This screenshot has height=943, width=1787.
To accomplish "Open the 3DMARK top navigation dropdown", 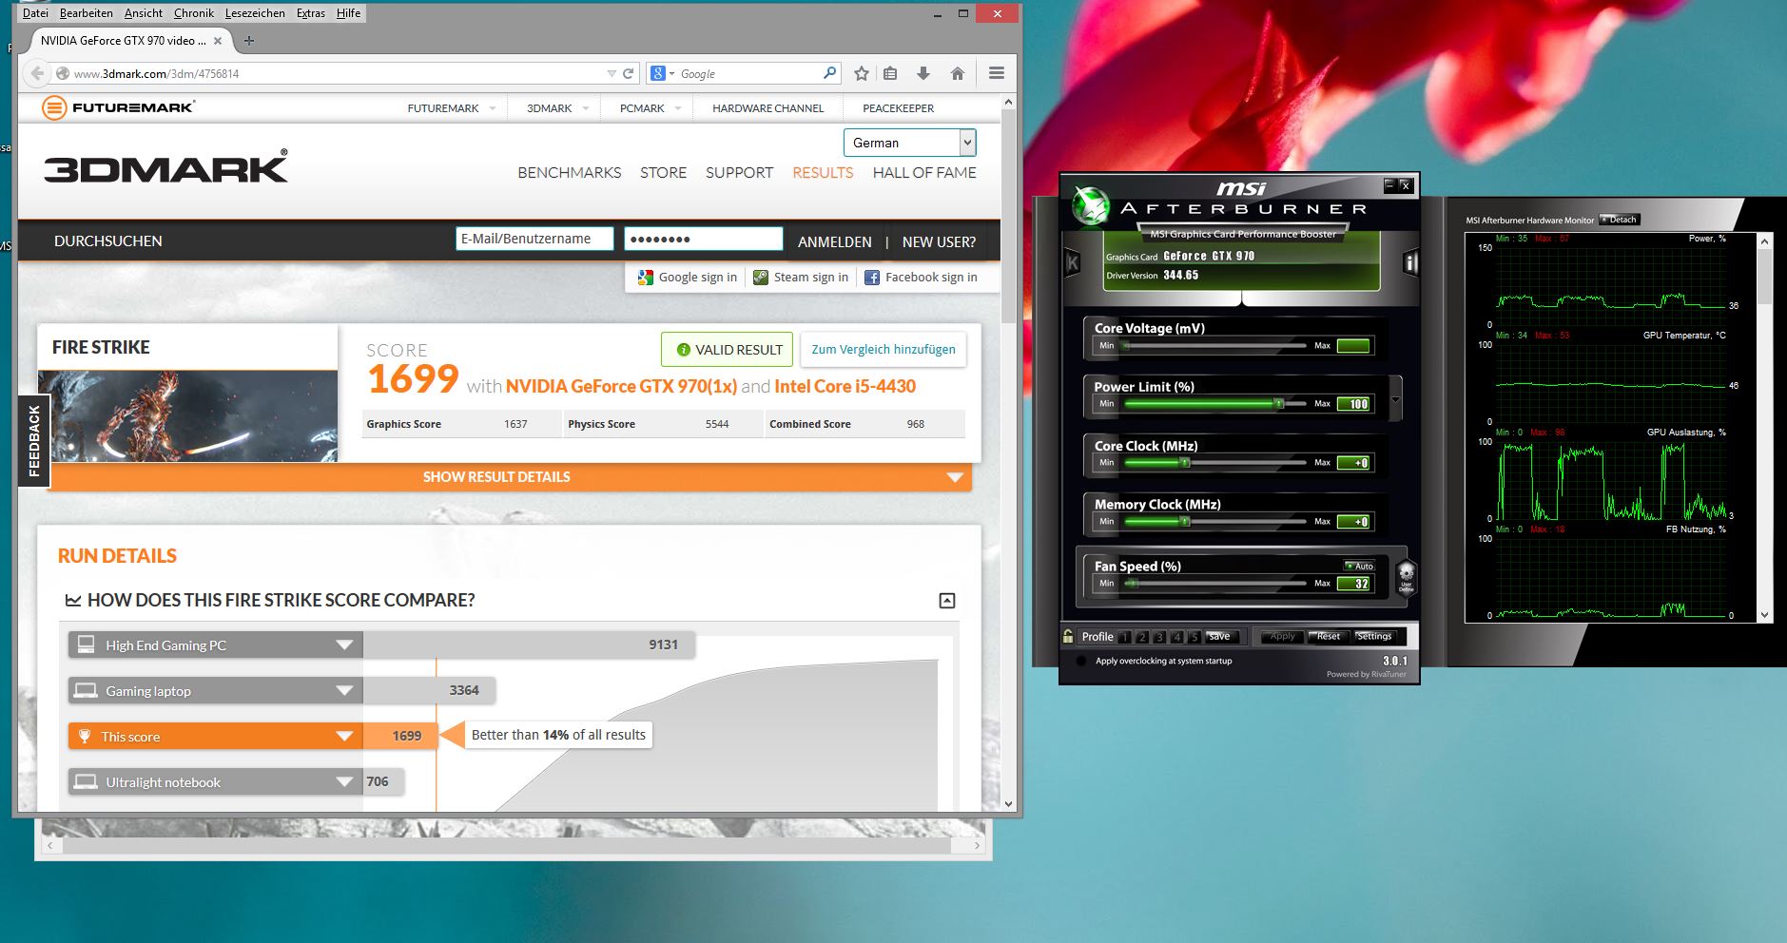I will tap(586, 108).
